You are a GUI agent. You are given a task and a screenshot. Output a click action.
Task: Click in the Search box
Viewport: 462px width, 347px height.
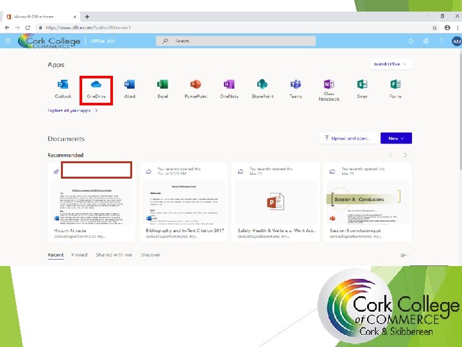235,41
